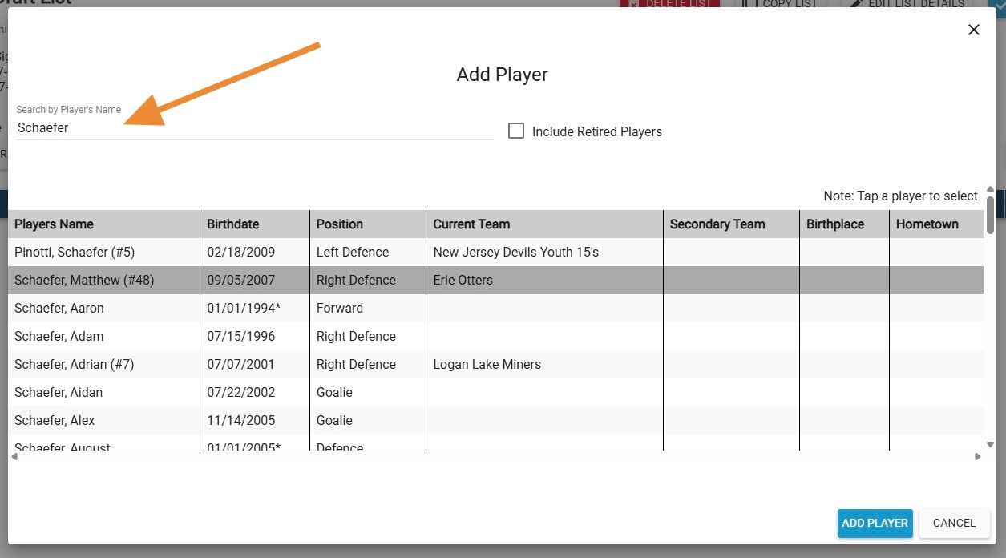Pick Schaefer, Adrian (#7) from list
The height and width of the screenshot is (558, 1006).
(x=496, y=364)
